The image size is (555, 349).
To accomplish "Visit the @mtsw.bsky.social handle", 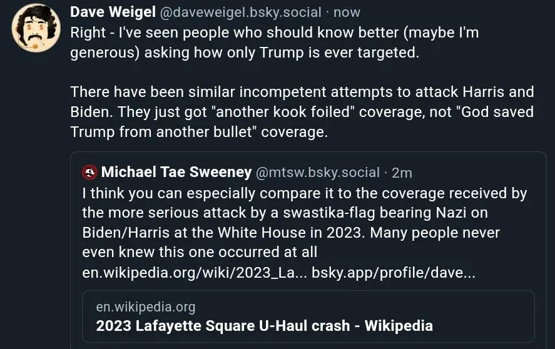I will [x=318, y=172].
